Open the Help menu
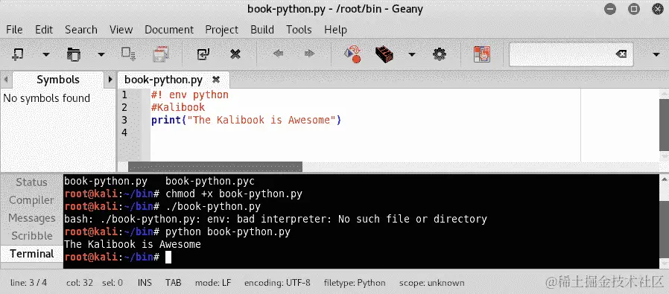This screenshot has height=294, width=669. point(335,30)
